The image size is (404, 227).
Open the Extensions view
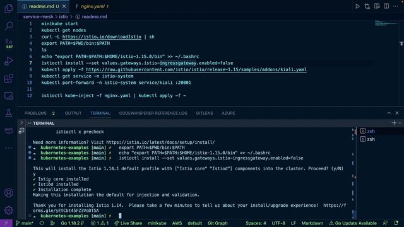8,78
